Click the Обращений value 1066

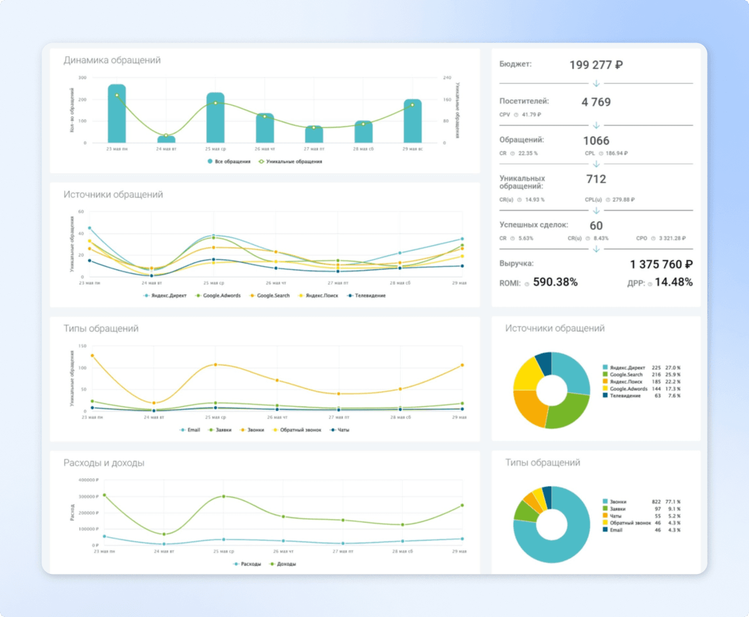596,141
